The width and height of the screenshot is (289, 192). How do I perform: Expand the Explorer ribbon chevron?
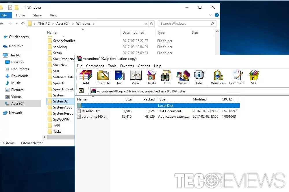click(x=210, y=15)
